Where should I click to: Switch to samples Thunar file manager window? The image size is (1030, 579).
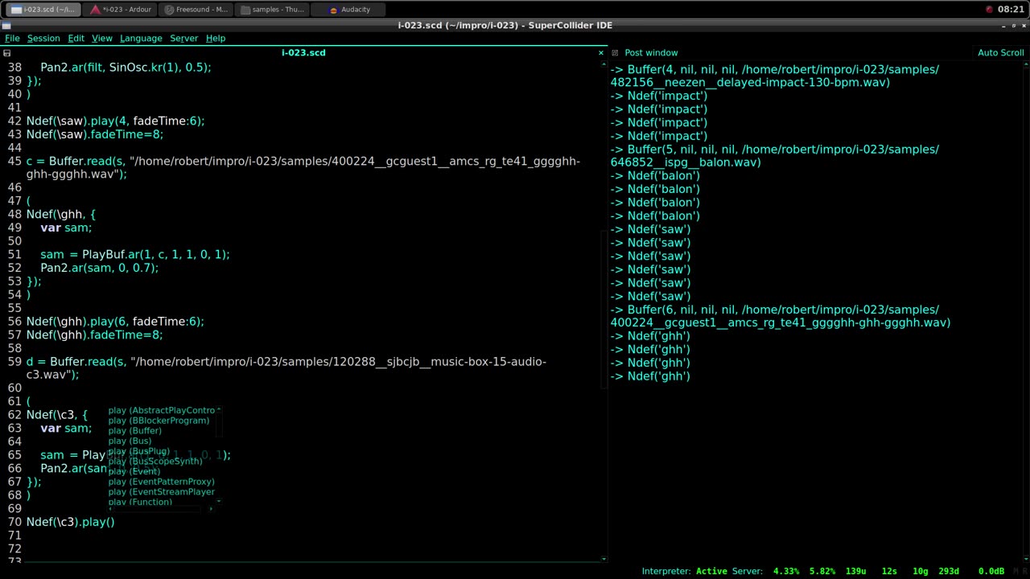pyautogui.click(x=271, y=10)
